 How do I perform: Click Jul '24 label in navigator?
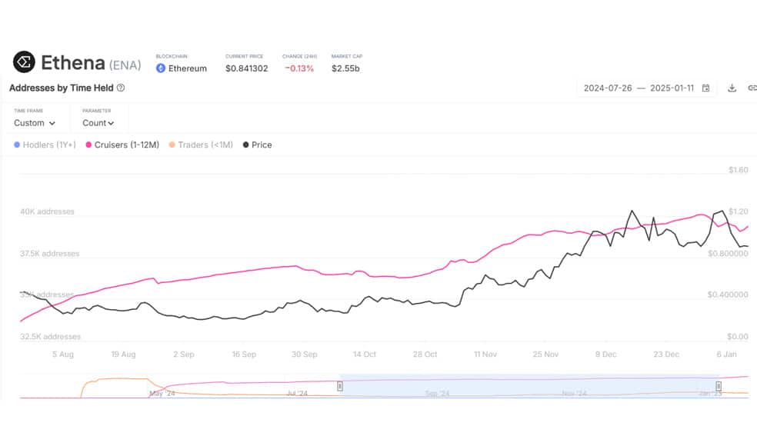coord(297,394)
